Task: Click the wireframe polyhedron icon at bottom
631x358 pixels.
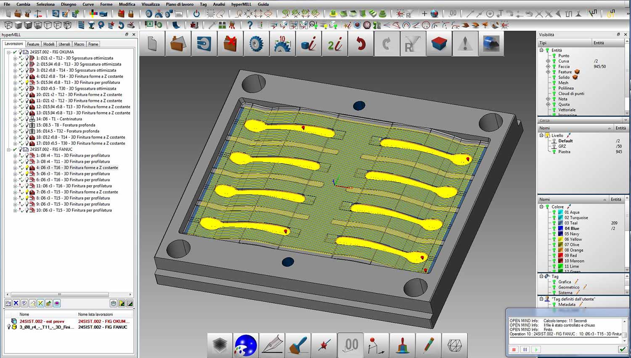Action: pos(455,345)
